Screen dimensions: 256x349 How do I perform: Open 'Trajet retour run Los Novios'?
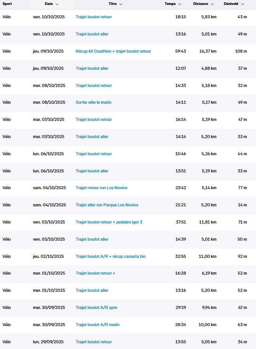coord(101,188)
